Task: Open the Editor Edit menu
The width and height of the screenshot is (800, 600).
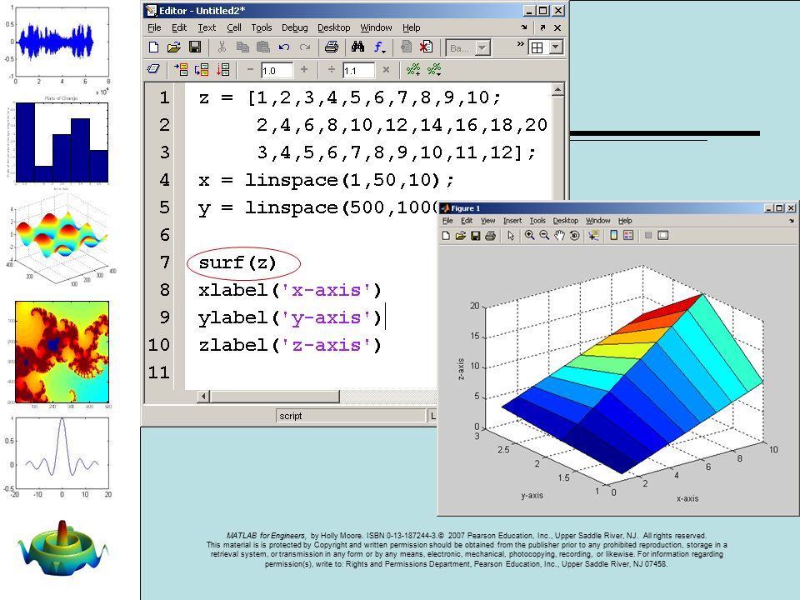Action: (179, 27)
